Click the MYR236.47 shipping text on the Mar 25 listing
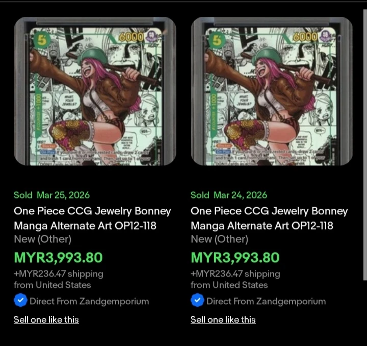 (x=58, y=274)
